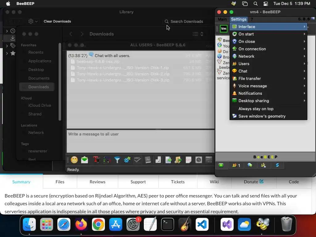Change Finder view with list view selector

[198, 34]
